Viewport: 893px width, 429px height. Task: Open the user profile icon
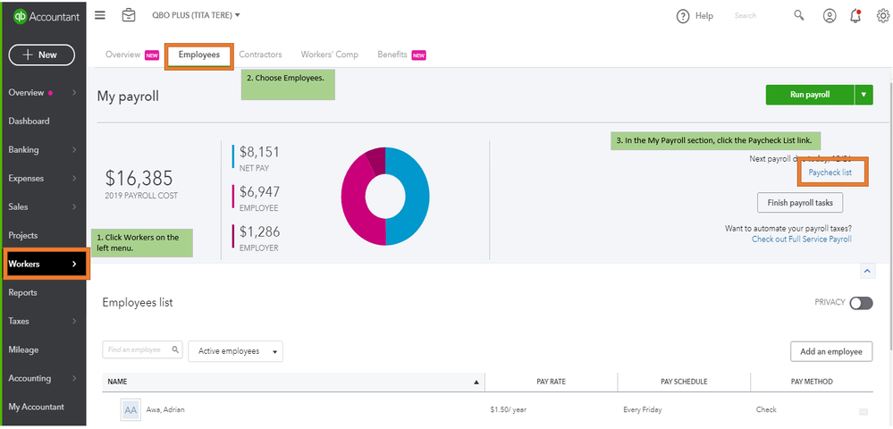[830, 16]
